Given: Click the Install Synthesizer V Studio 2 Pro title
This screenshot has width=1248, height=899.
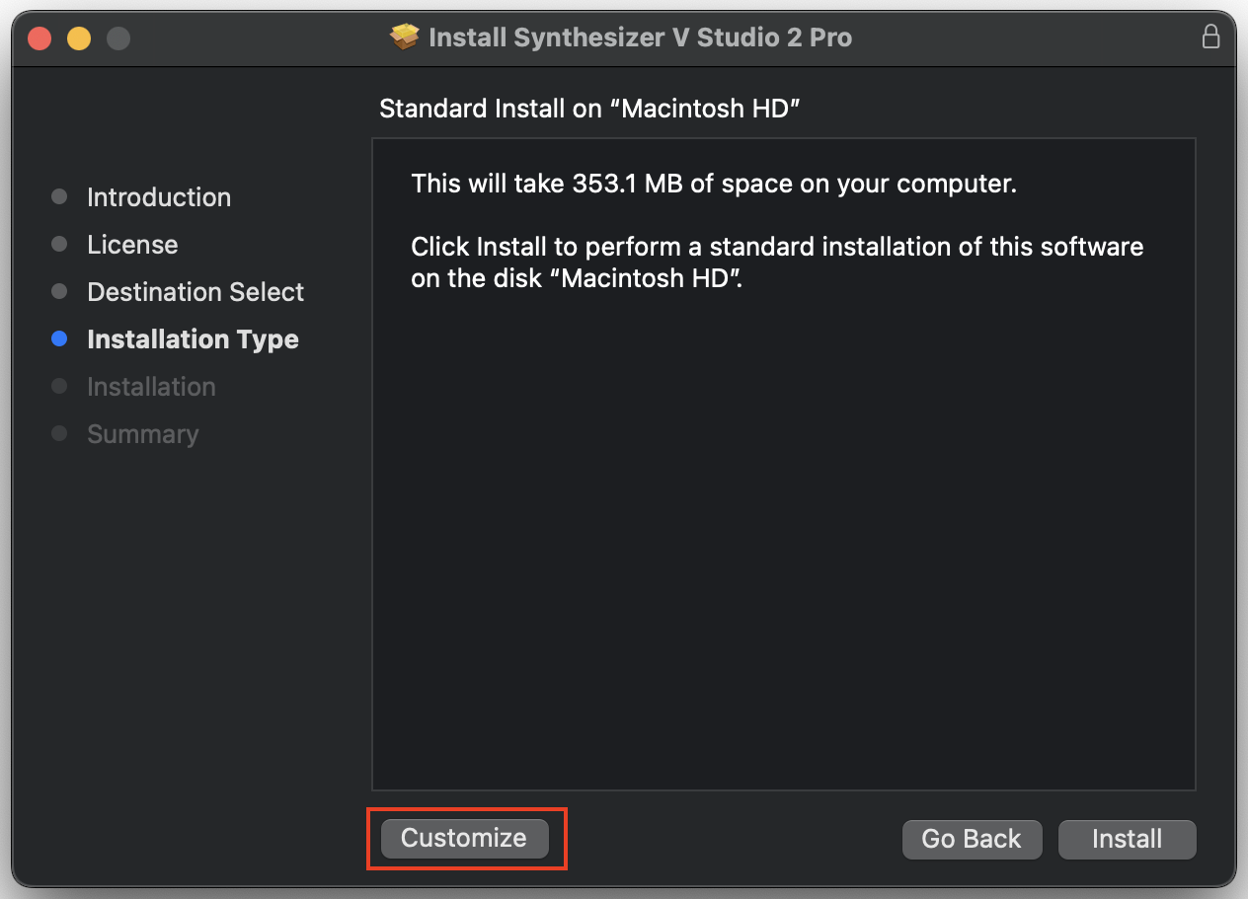Looking at the screenshot, I should (x=641, y=38).
